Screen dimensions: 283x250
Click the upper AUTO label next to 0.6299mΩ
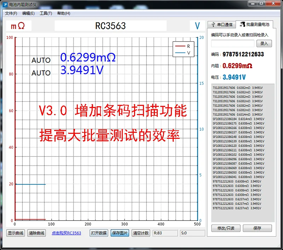click(41, 60)
